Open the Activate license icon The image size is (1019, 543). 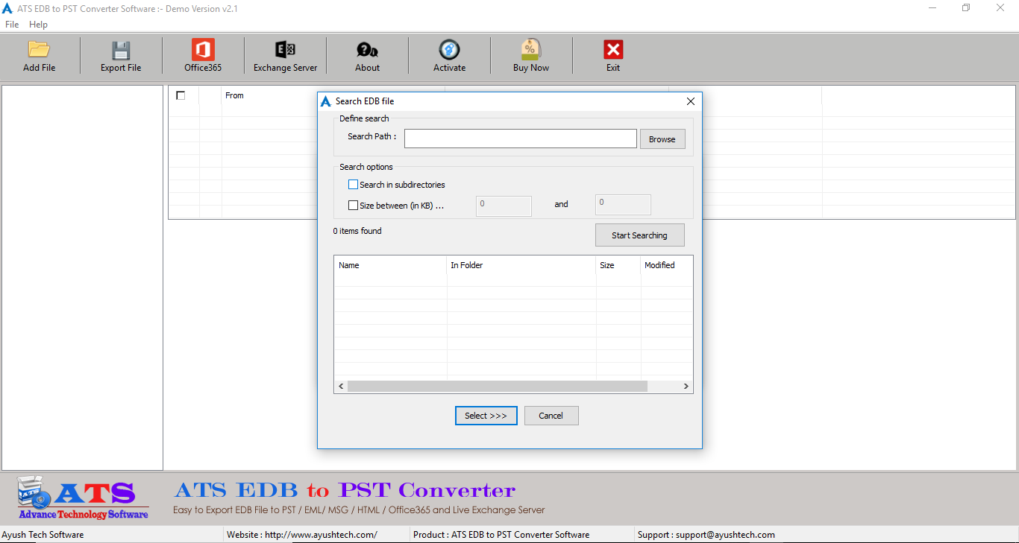(449, 50)
